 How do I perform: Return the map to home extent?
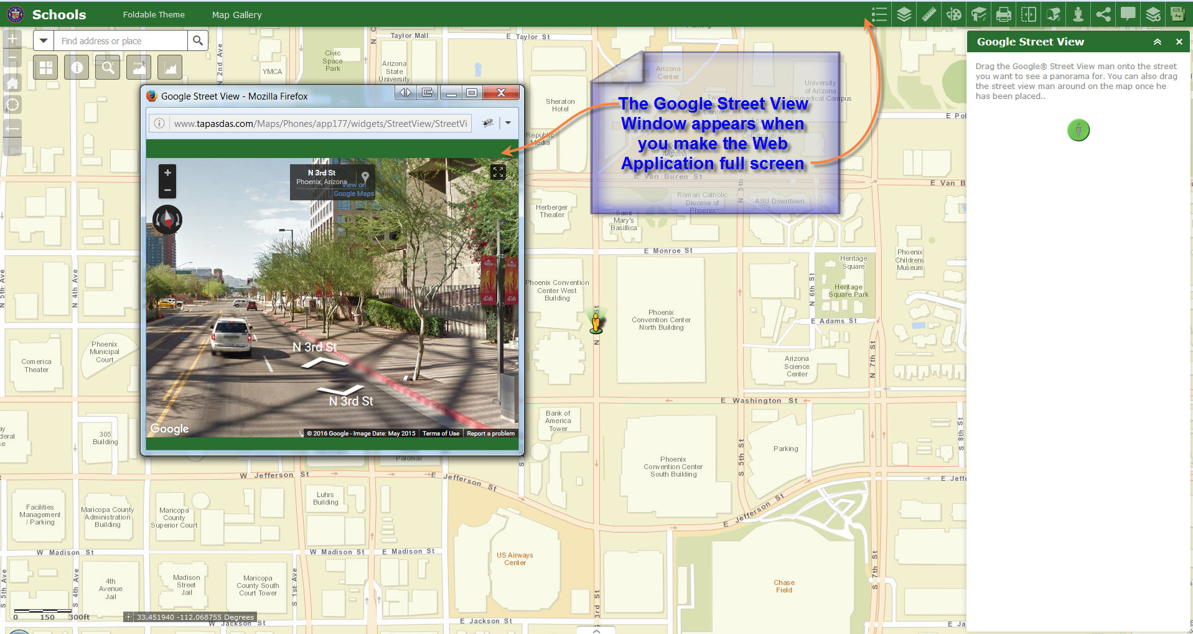coord(12,83)
